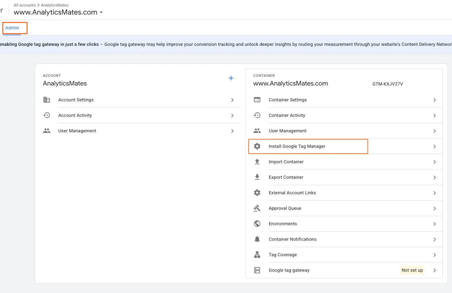Open container-level User Management
The width and height of the screenshot is (452, 293).
click(344, 131)
